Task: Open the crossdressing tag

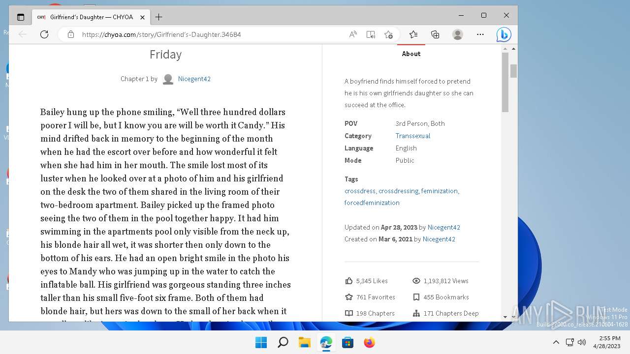Action: click(399, 191)
